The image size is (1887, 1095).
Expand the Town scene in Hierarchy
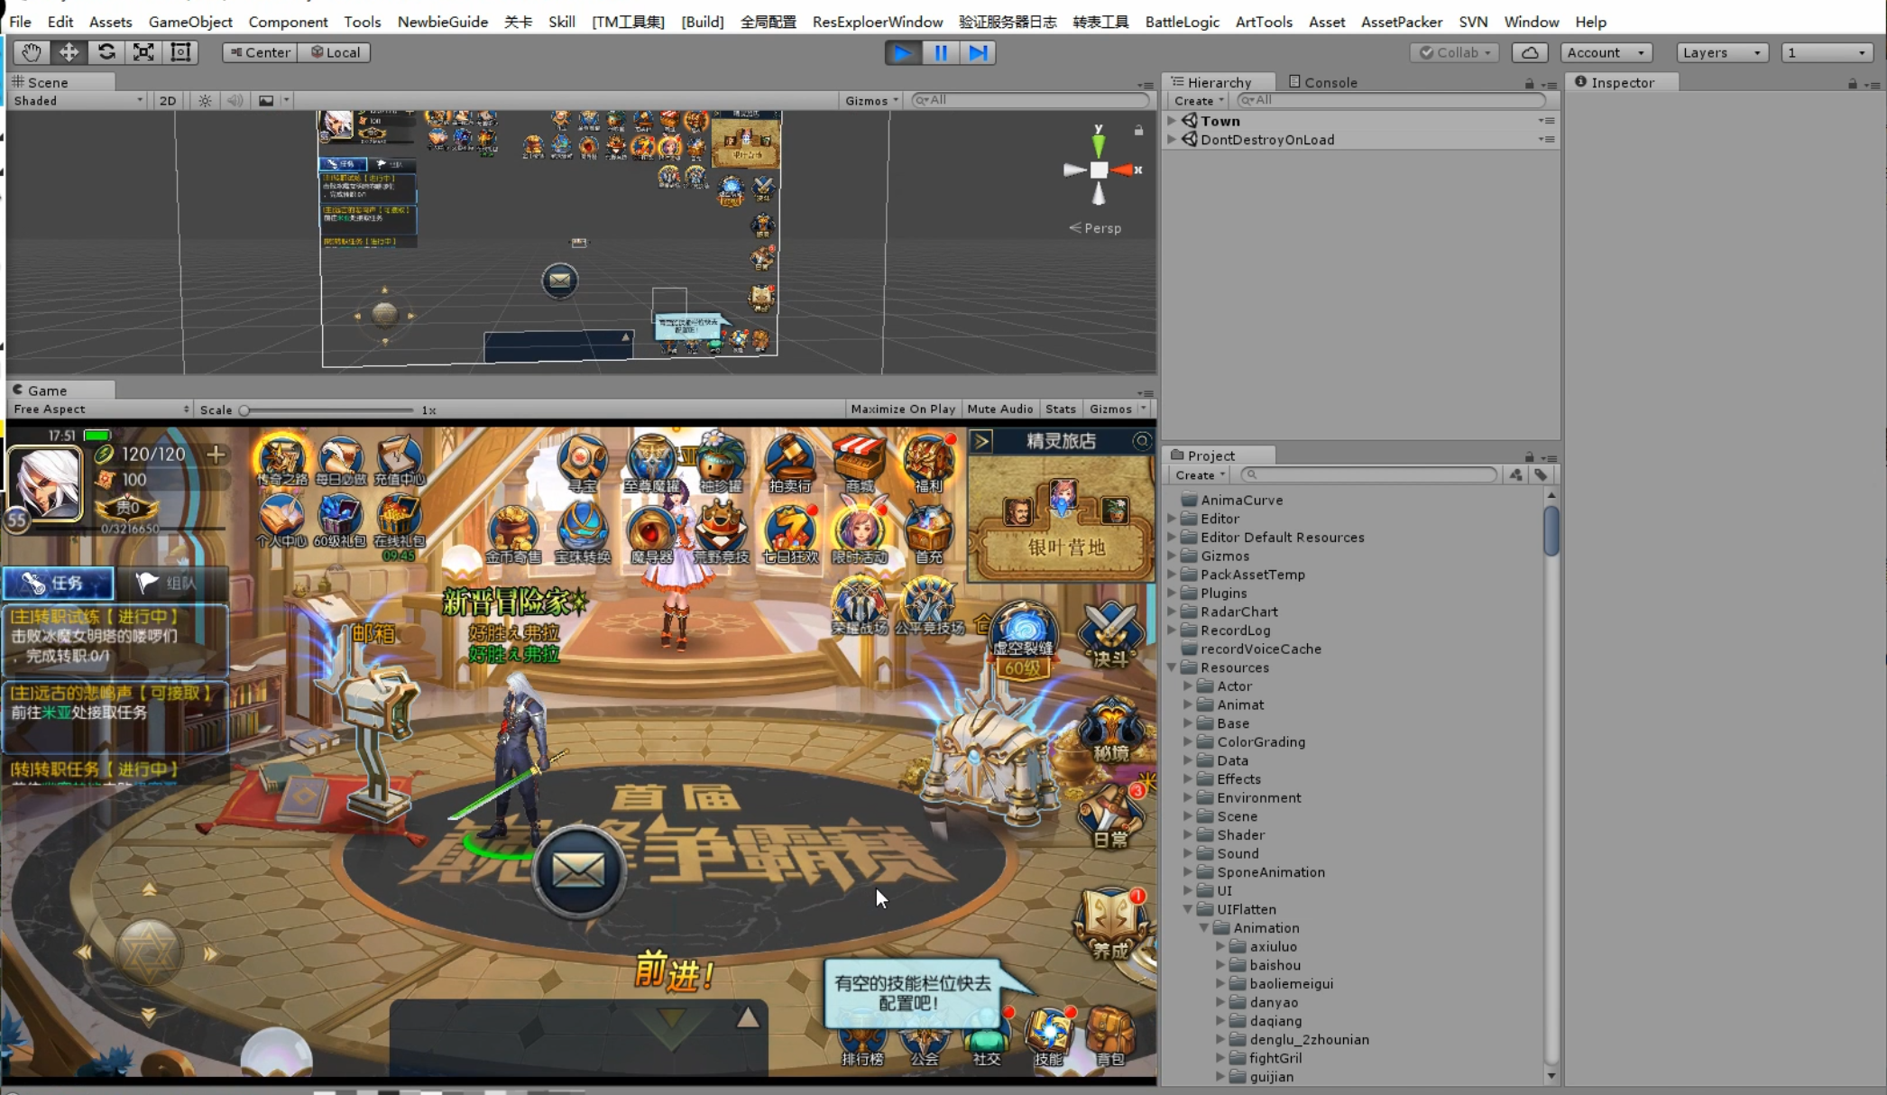click(1172, 121)
